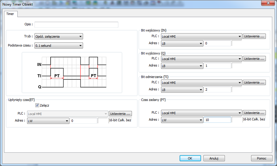
Task: Open disabled PLC dropdown in Upłynięty czas (ET)
Action: pyautogui.click(x=68, y=114)
